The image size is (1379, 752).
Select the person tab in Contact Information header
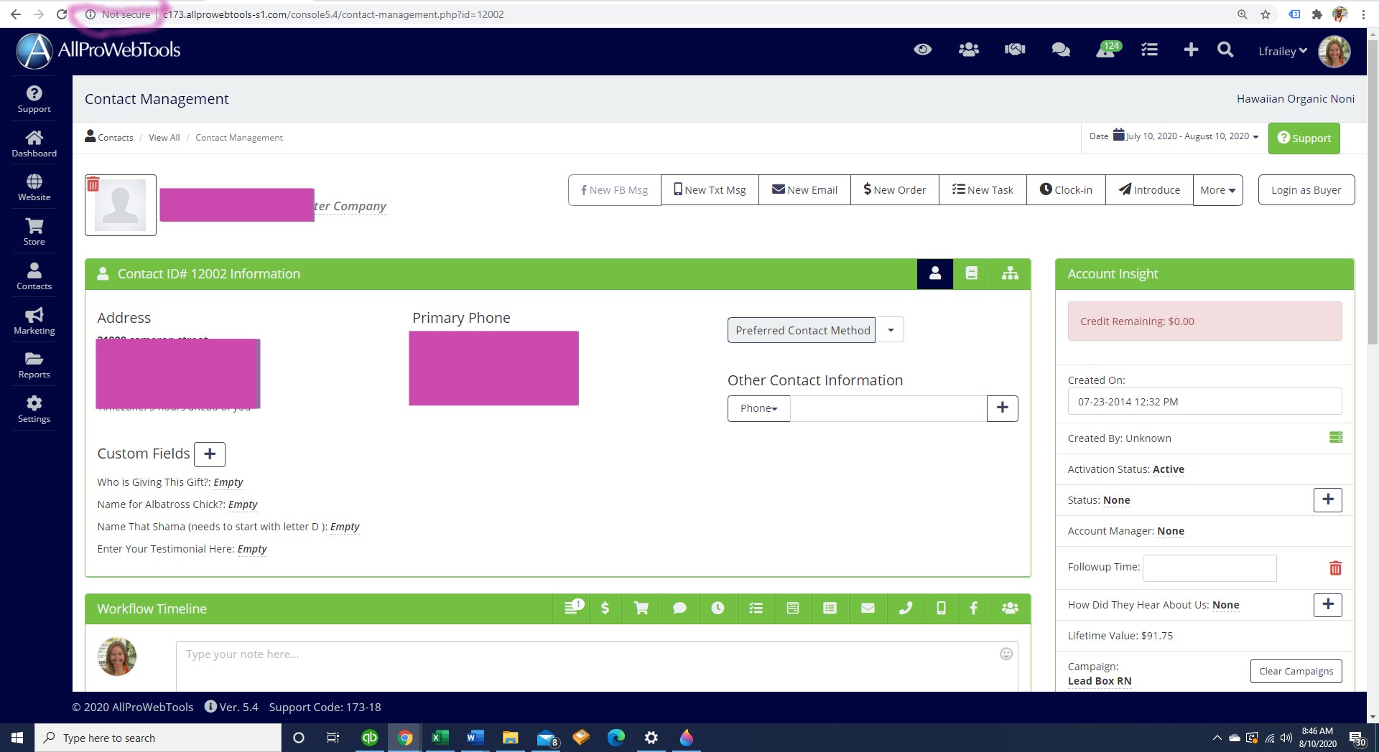tap(935, 274)
